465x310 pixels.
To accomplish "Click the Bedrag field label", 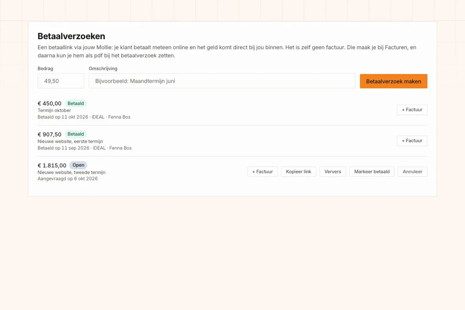I will click(45, 68).
